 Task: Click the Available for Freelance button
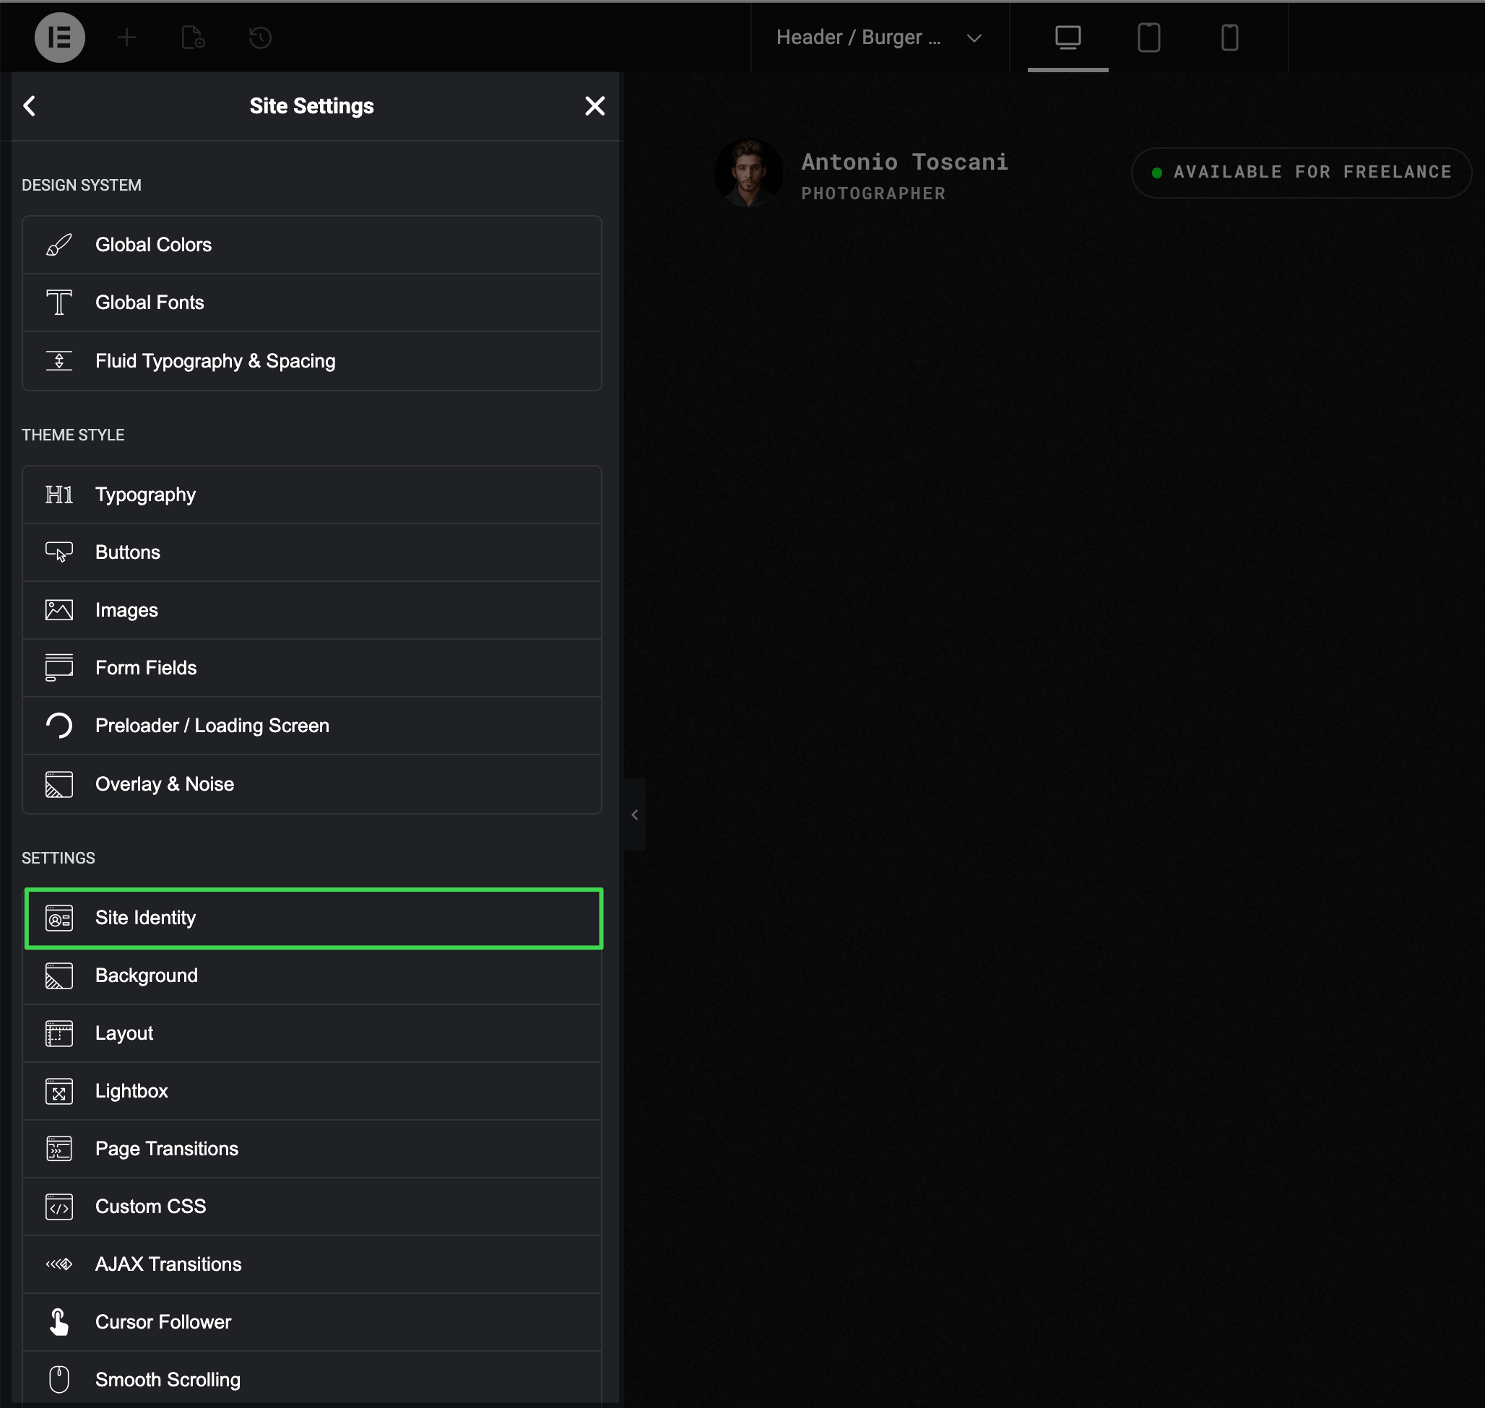1300,173
